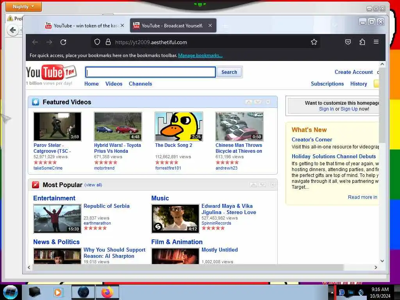Click the Featured Videos section icon
Image resolution: width=400 pixels, height=300 pixels.
pos(36,102)
